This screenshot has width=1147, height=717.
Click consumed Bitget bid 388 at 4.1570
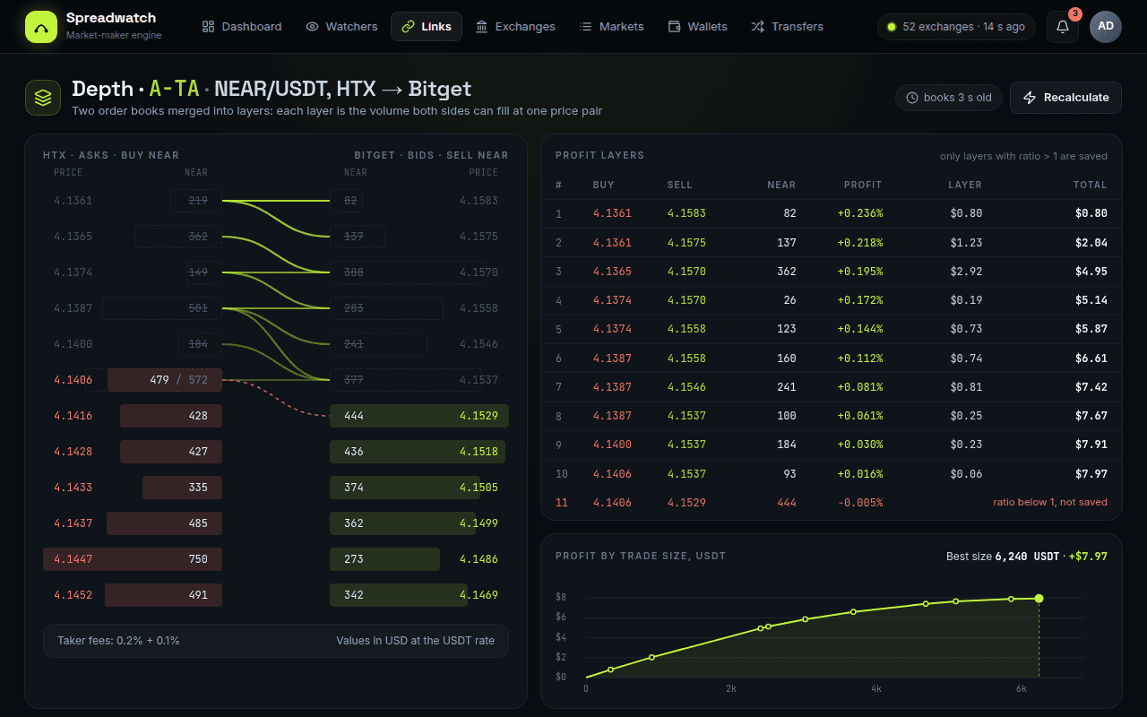[x=408, y=272]
